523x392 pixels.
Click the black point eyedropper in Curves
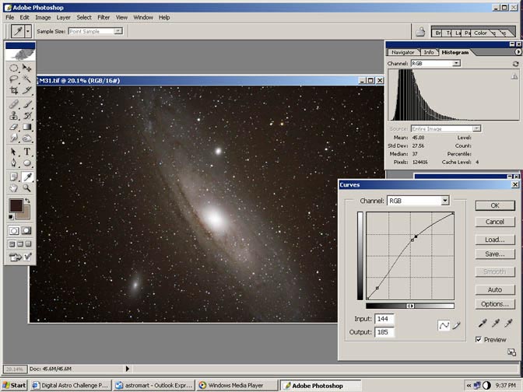pyautogui.click(x=482, y=323)
